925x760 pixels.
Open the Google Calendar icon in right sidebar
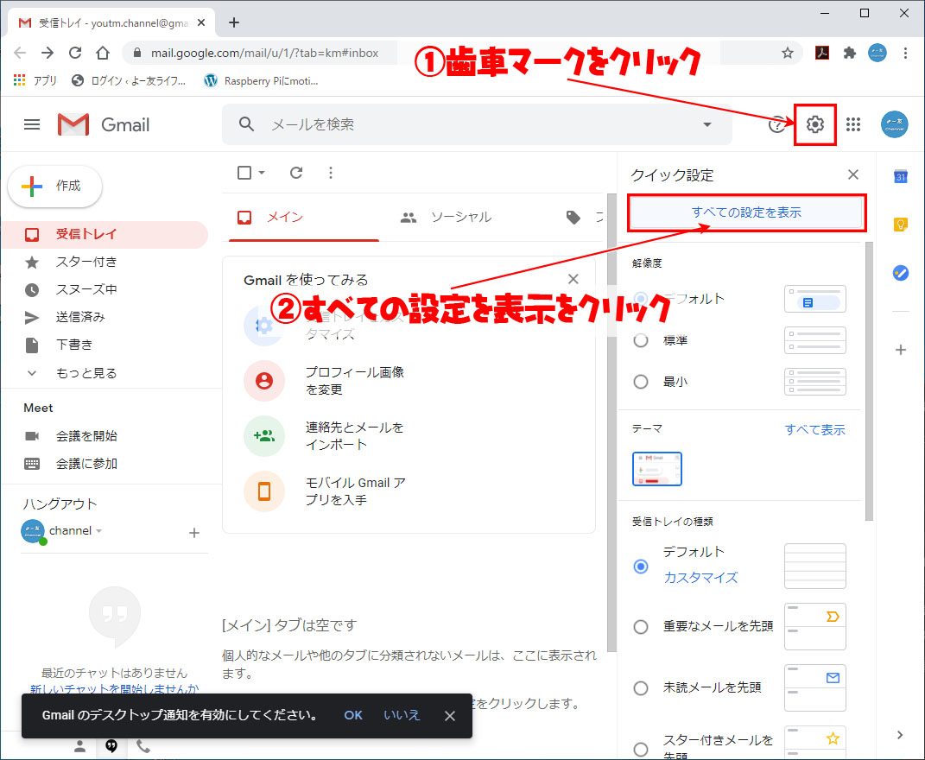pos(900,176)
